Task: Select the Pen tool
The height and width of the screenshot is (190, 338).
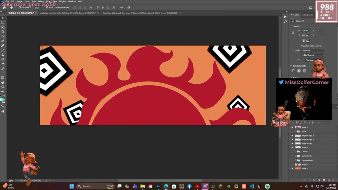Action: tap(3, 69)
